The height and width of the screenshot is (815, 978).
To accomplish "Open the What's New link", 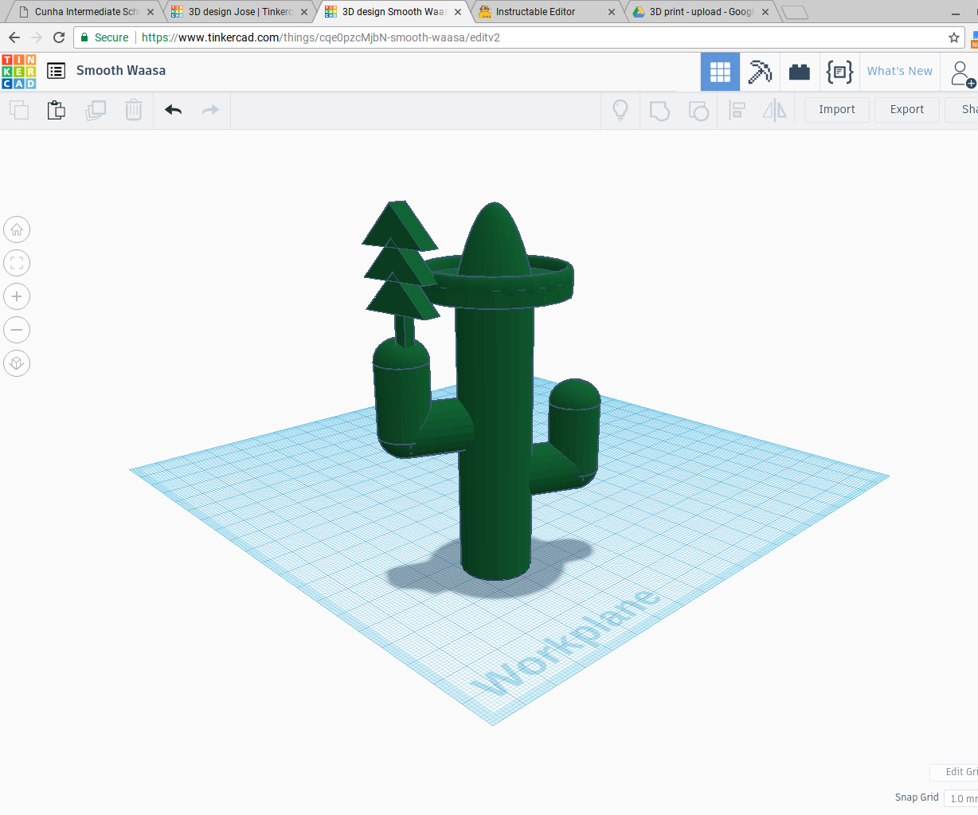I will (x=899, y=71).
